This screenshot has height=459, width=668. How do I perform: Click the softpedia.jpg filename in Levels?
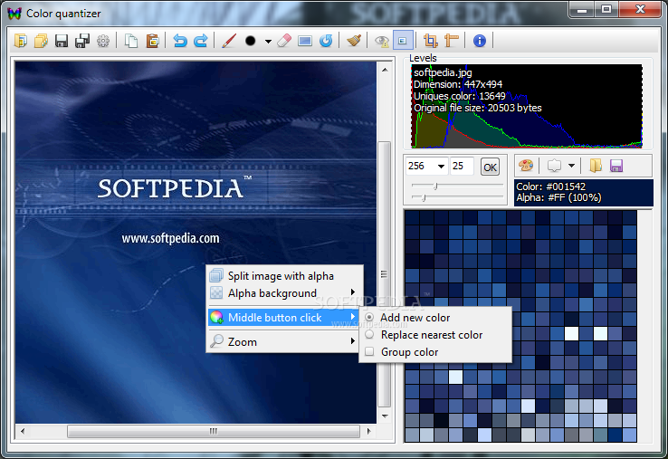point(443,72)
